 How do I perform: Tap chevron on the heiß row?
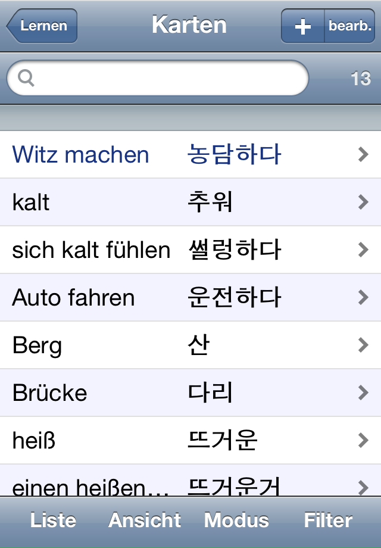pos(363,441)
